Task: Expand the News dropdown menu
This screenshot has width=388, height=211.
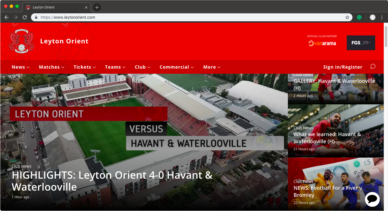Action: coord(21,67)
